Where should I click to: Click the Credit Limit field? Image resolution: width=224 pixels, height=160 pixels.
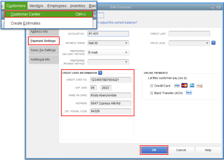point(189,34)
